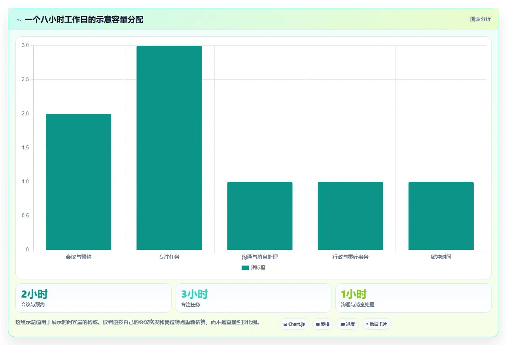This screenshot has width=507, height=345.
Task: Open the 数据卡片 chip
Action: pos(376,324)
